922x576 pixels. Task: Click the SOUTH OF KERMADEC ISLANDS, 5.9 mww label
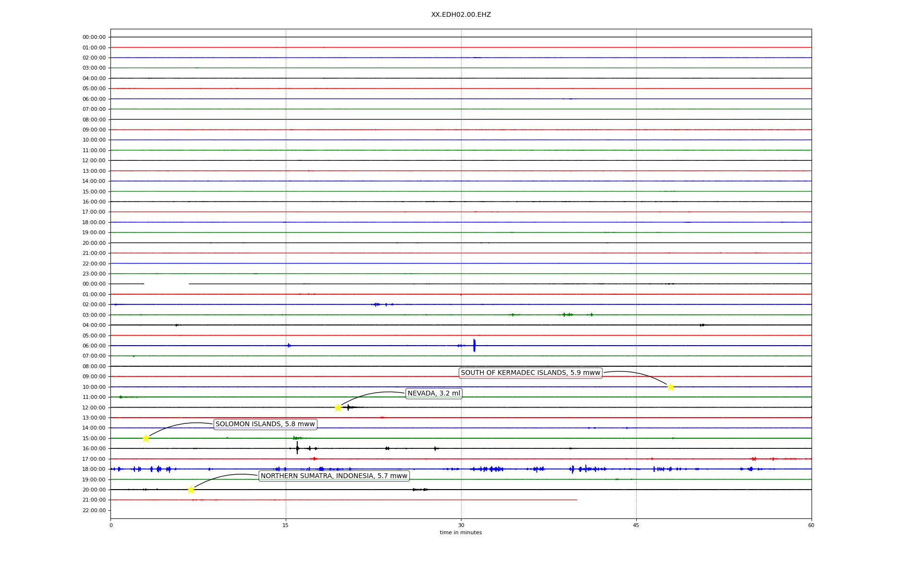pyautogui.click(x=530, y=373)
